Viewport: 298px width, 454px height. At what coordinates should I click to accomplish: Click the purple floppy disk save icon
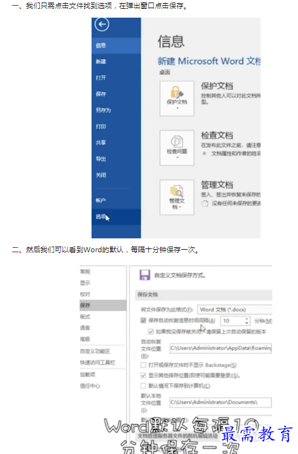pos(145,275)
